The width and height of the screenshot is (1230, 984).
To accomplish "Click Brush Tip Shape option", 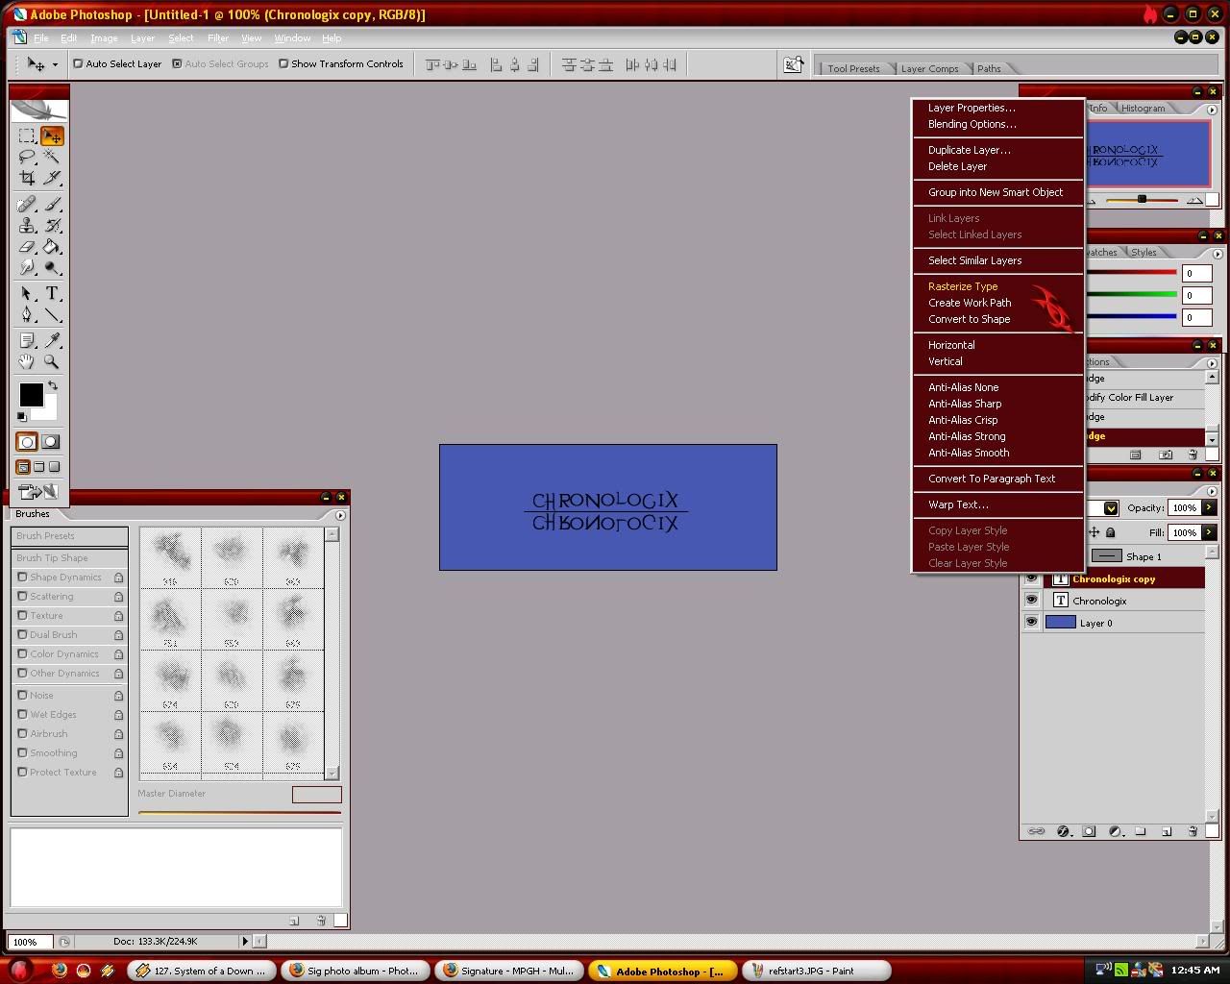I will (69, 558).
